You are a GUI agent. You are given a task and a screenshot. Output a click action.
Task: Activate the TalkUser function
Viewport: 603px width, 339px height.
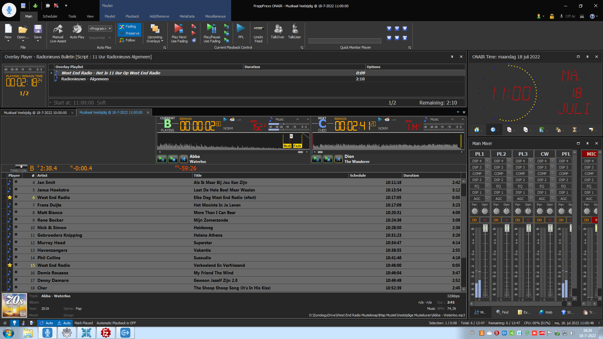295,31
